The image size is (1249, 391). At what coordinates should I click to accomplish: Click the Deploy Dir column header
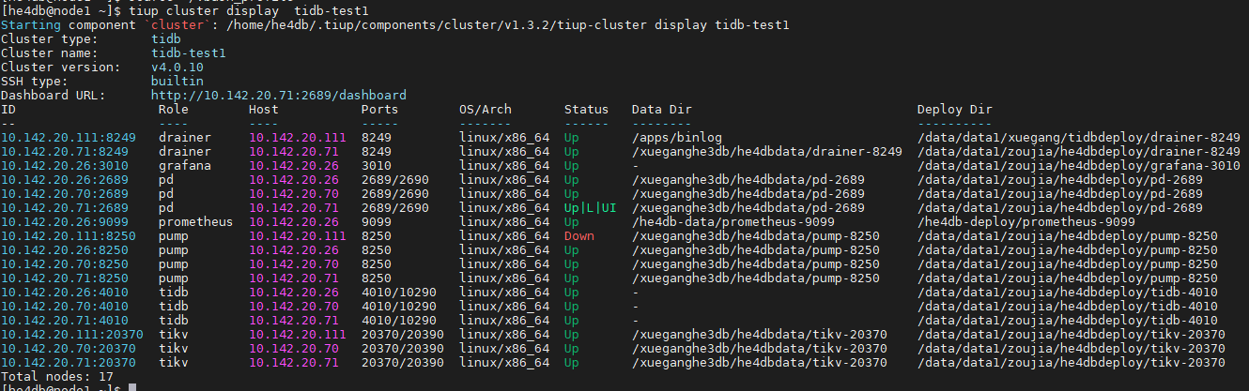(955, 110)
